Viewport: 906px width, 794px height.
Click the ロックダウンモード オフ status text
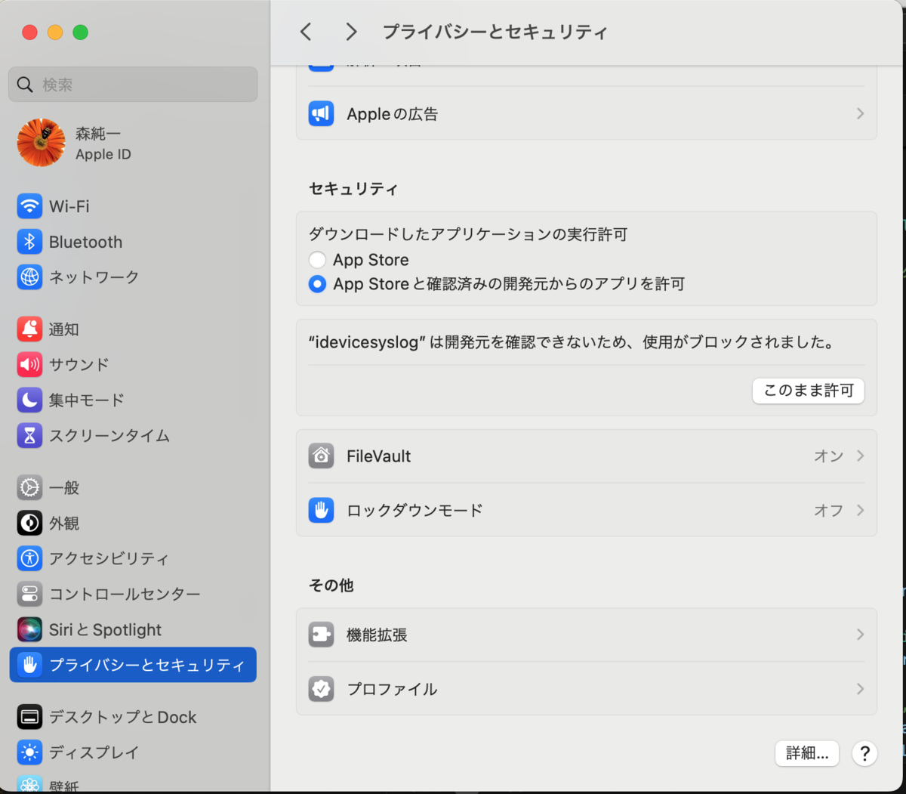[x=828, y=511]
